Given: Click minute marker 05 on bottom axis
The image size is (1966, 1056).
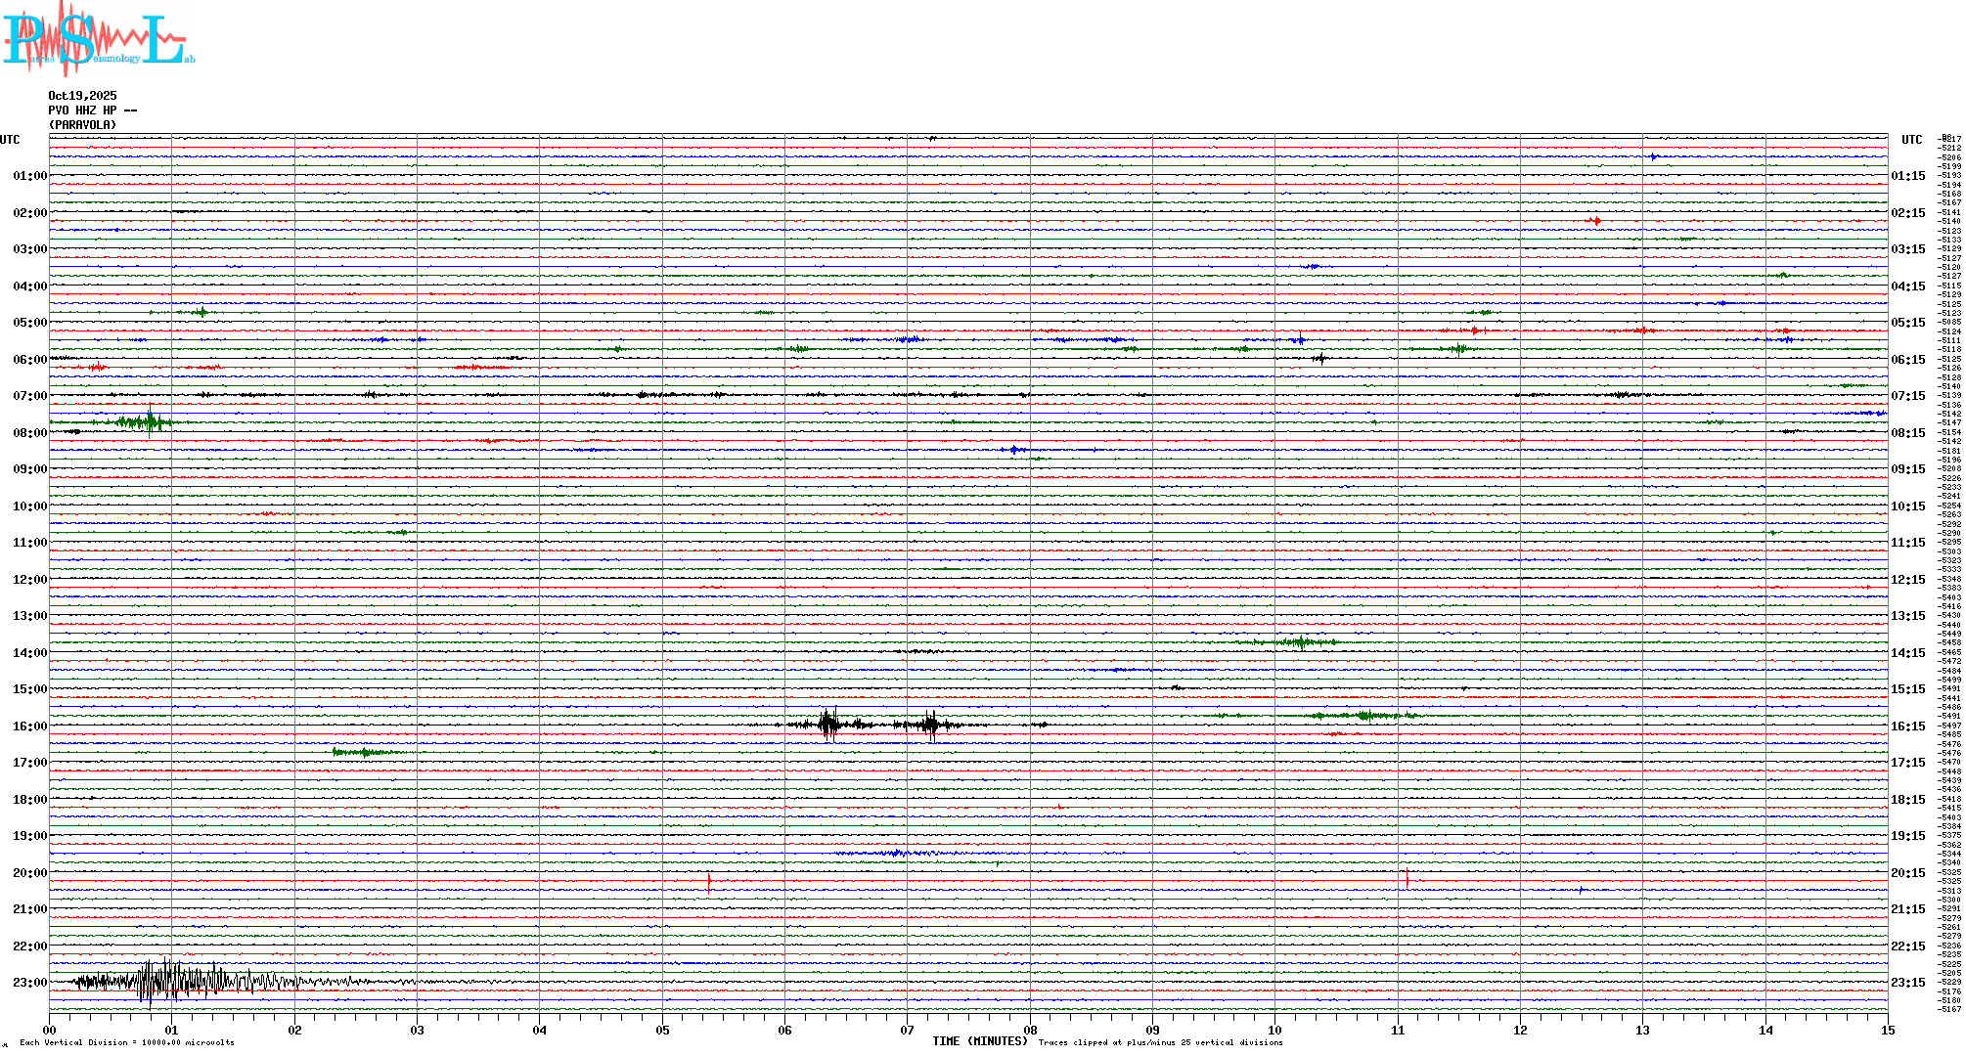Looking at the screenshot, I should coord(662,1030).
